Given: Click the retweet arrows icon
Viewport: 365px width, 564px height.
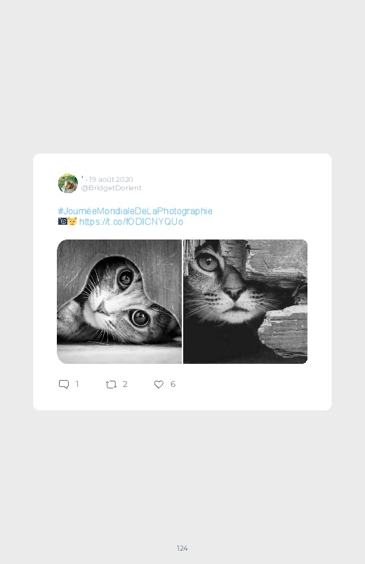Looking at the screenshot, I should pyautogui.click(x=111, y=384).
